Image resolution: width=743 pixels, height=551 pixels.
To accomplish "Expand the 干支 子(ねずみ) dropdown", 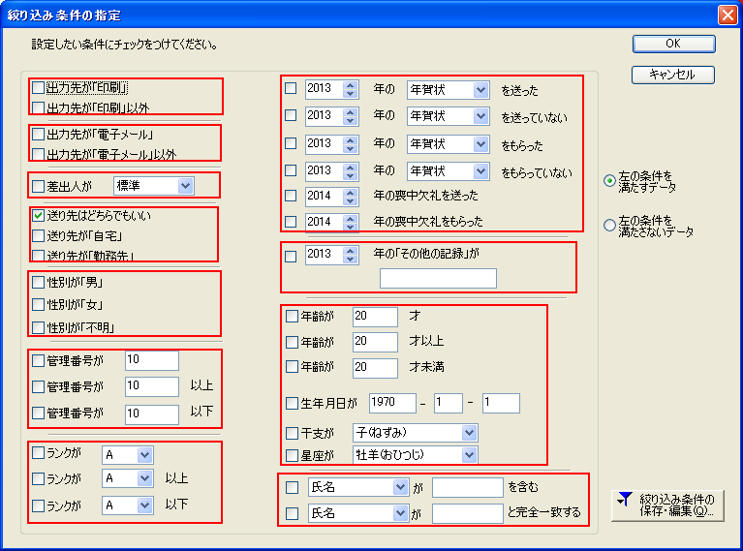I will (x=469, y=433).
